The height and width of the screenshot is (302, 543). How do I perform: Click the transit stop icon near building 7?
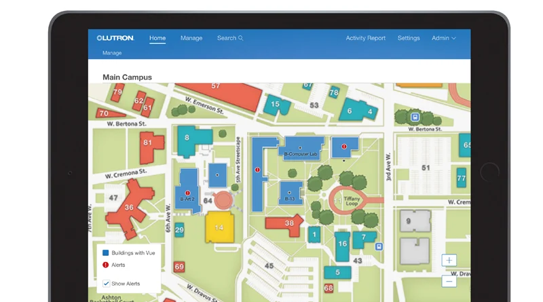point(379,246)
